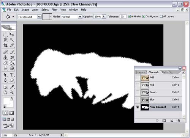Select the Lasso tool

click(5, 40)
